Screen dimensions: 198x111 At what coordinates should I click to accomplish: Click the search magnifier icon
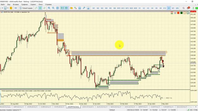point(183,8)
